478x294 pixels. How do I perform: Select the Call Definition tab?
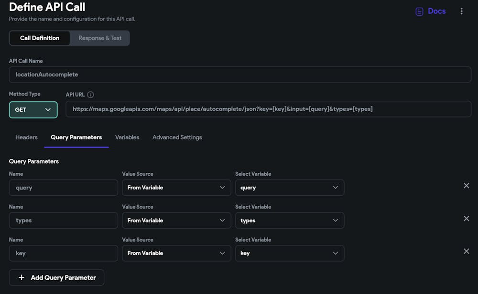tap(40, 38)
